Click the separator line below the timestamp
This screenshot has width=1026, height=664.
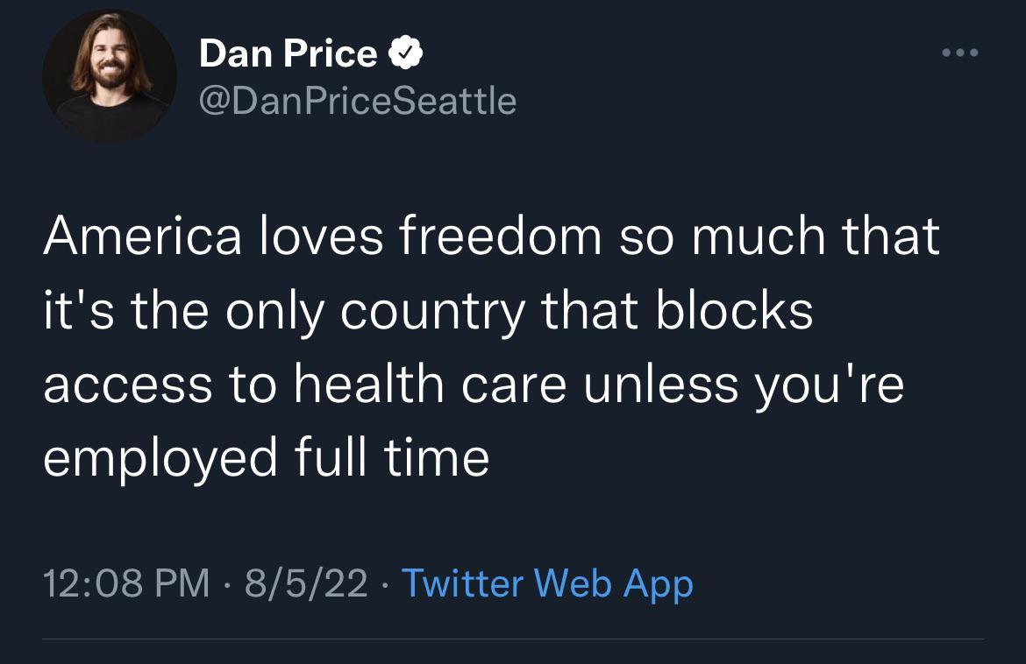(x=513, y=640)
